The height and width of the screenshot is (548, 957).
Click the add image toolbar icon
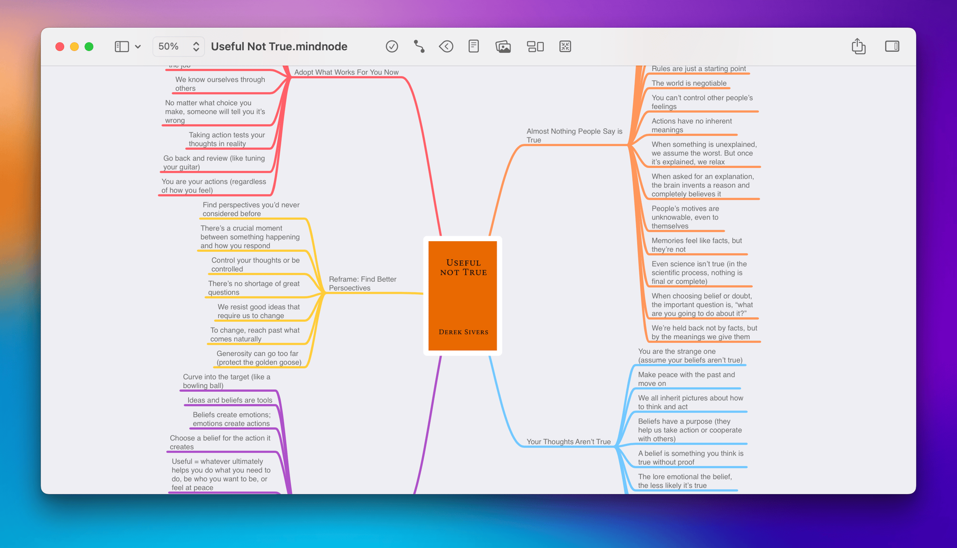(503, 47)
